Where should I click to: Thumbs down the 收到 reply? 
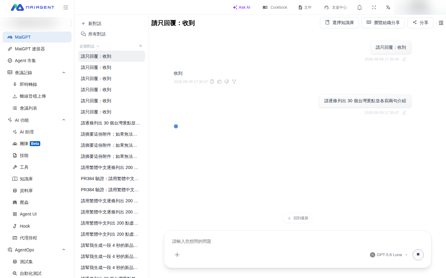tap(227, 82)
